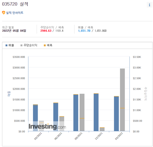This screenshot has width=153, height=147.
Task: Click the 최근 발표 label
Action: (x=8, y=27)
